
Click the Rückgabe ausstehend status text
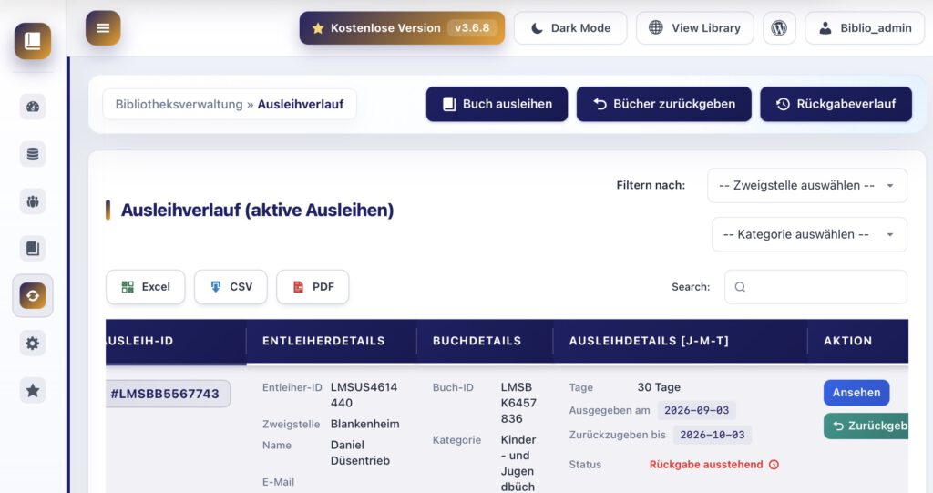(x=706, y=465)
